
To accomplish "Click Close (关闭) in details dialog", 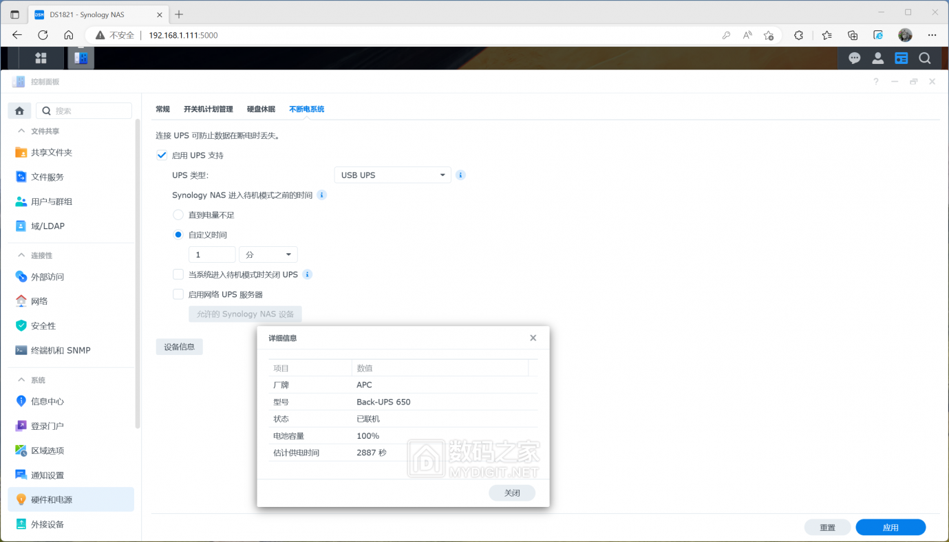I will 512,493.
